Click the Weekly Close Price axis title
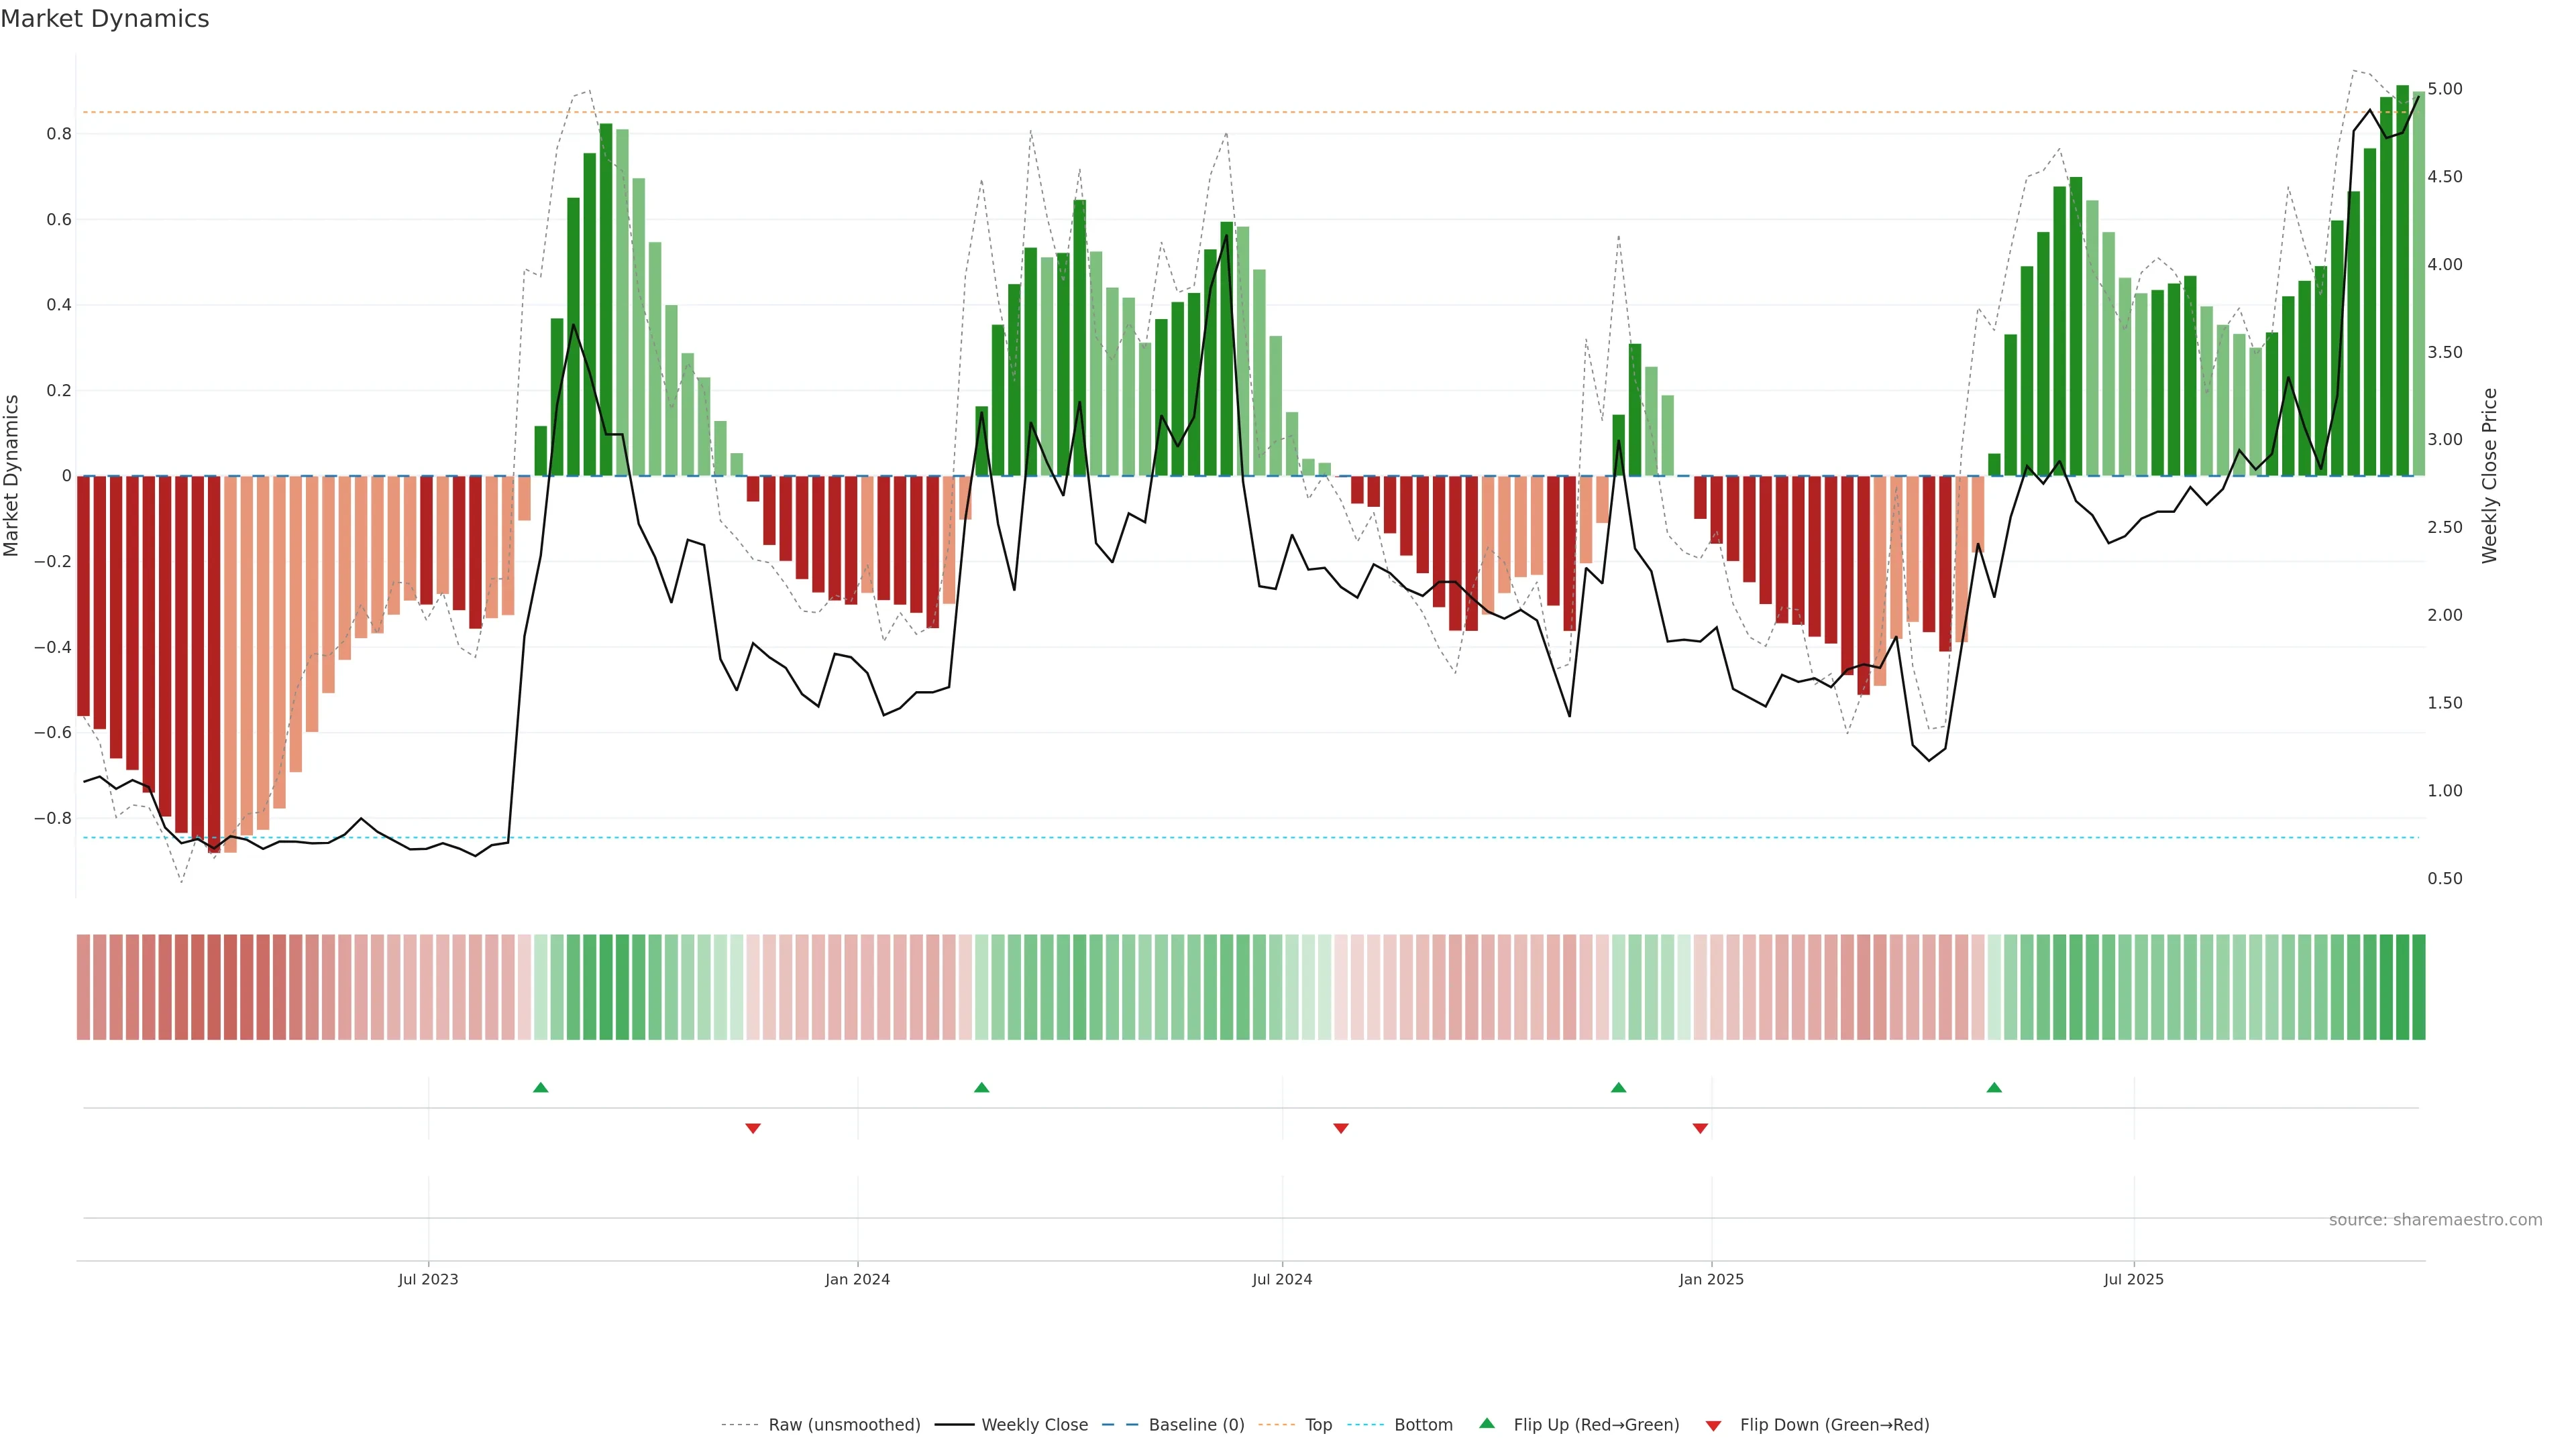The image size is (2576, 1448). coord(2490,476)
